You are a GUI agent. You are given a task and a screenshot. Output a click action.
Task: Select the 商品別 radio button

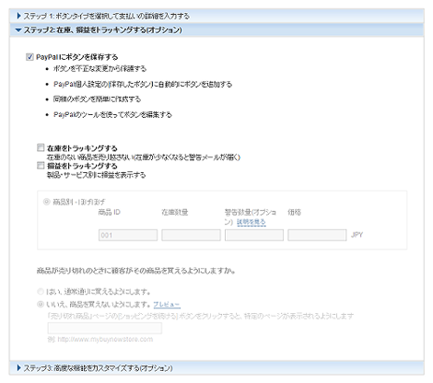47,202
